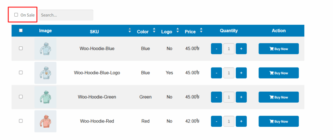Click Buy Now for Woo-Hoodie-Blue
Screen dimensions: 333x140
pos(279,49)
